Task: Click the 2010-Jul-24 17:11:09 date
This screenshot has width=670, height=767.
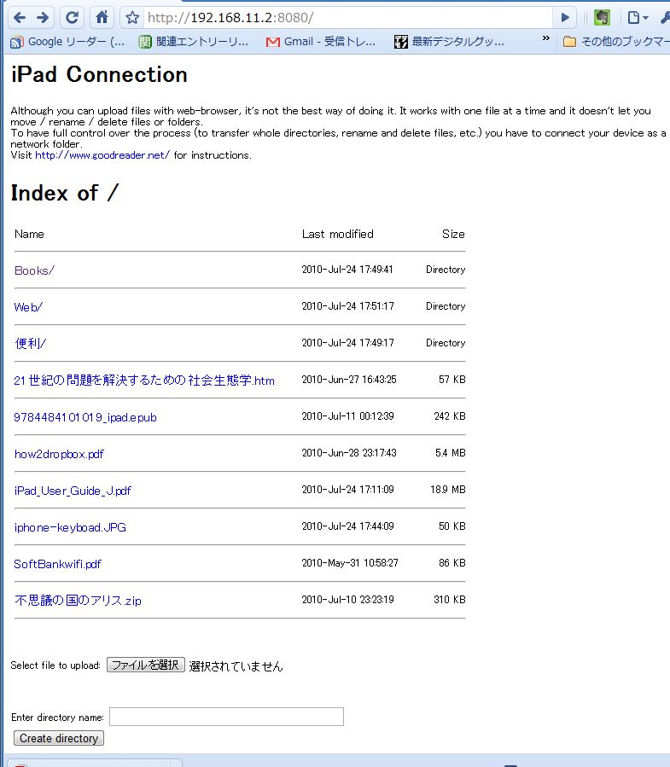Action: [348, 490]
